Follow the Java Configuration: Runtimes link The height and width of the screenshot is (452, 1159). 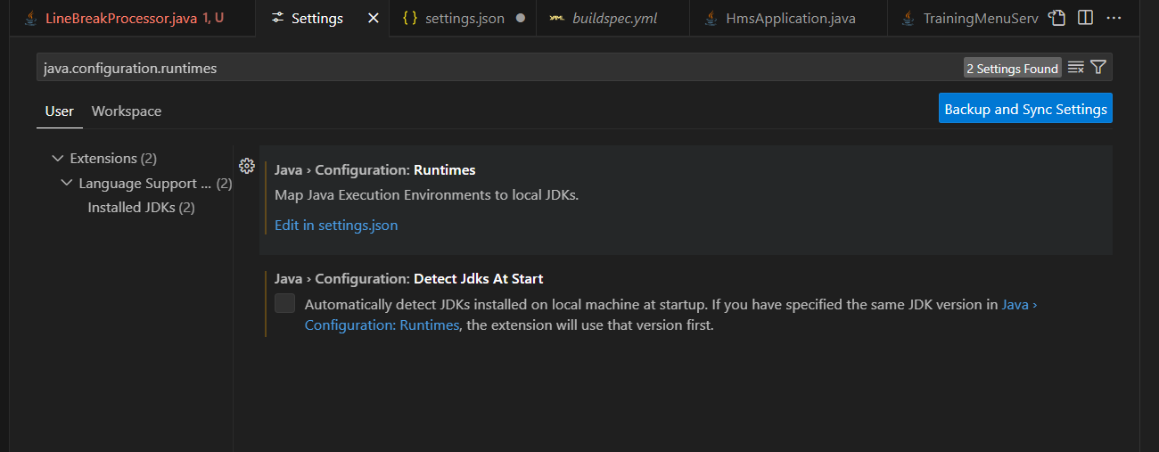click(x=382, y=325)
